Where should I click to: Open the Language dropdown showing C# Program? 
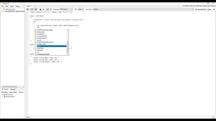point(66,9)
